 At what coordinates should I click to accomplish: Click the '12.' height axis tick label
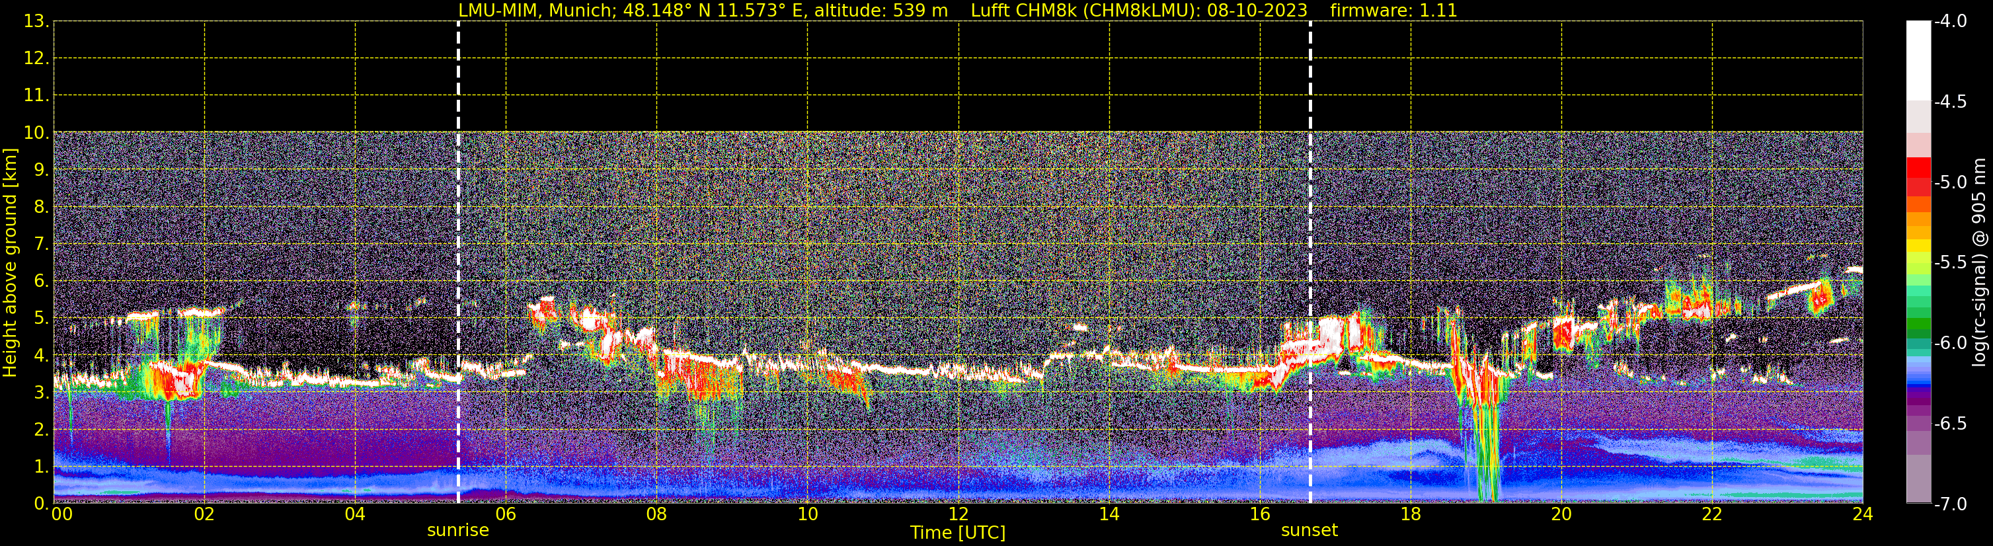pos(36,59)
